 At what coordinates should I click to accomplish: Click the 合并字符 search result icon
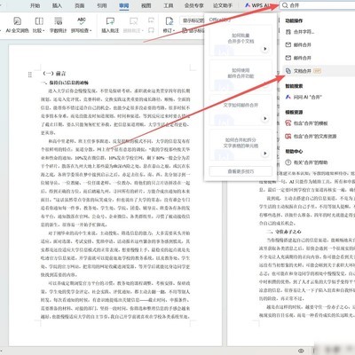tap(288, 32)
